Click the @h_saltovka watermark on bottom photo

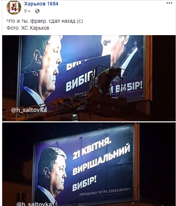(34, 204)
